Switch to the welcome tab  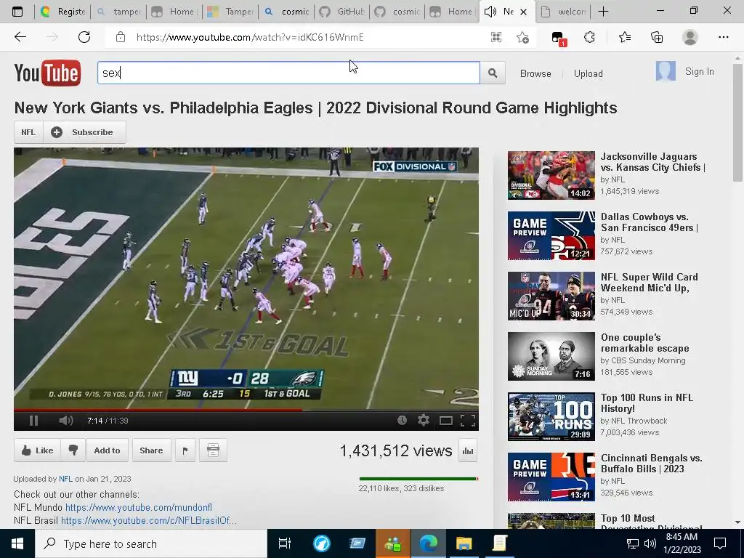pos(563,12)
